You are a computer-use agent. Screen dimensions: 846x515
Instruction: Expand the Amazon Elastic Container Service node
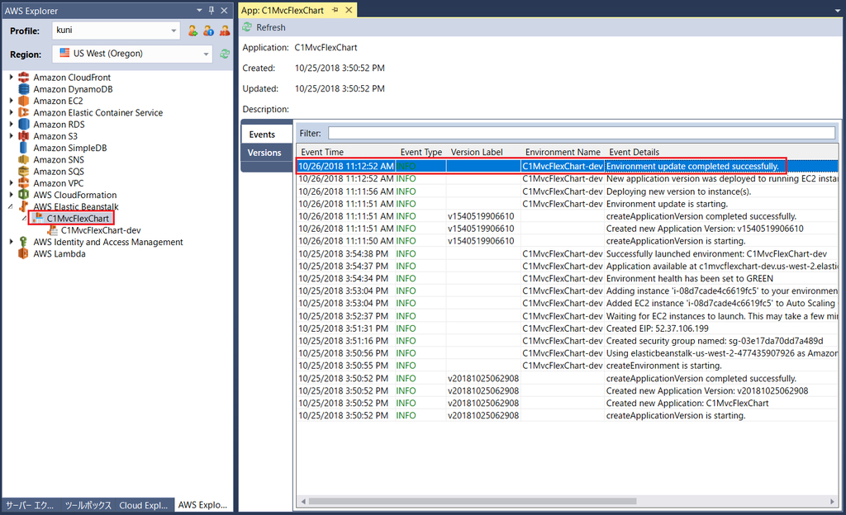click(x=11, y=112)
